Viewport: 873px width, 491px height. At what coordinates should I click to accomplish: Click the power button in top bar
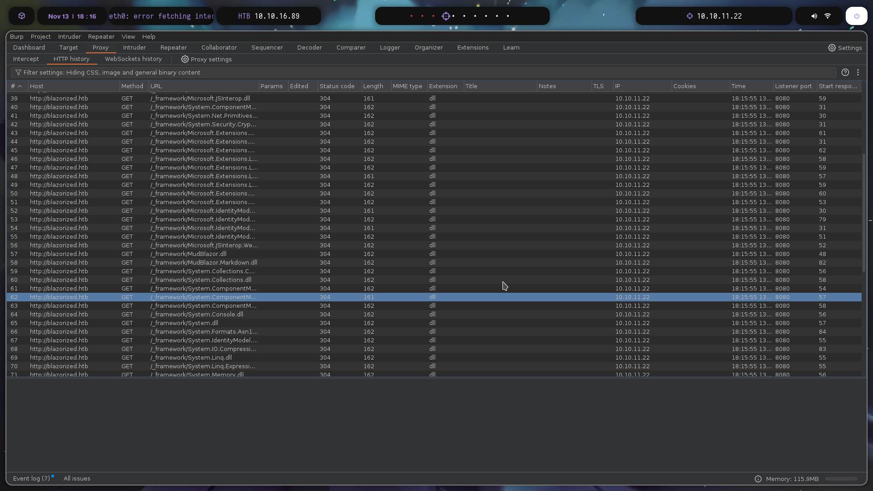tap(857, 16)
